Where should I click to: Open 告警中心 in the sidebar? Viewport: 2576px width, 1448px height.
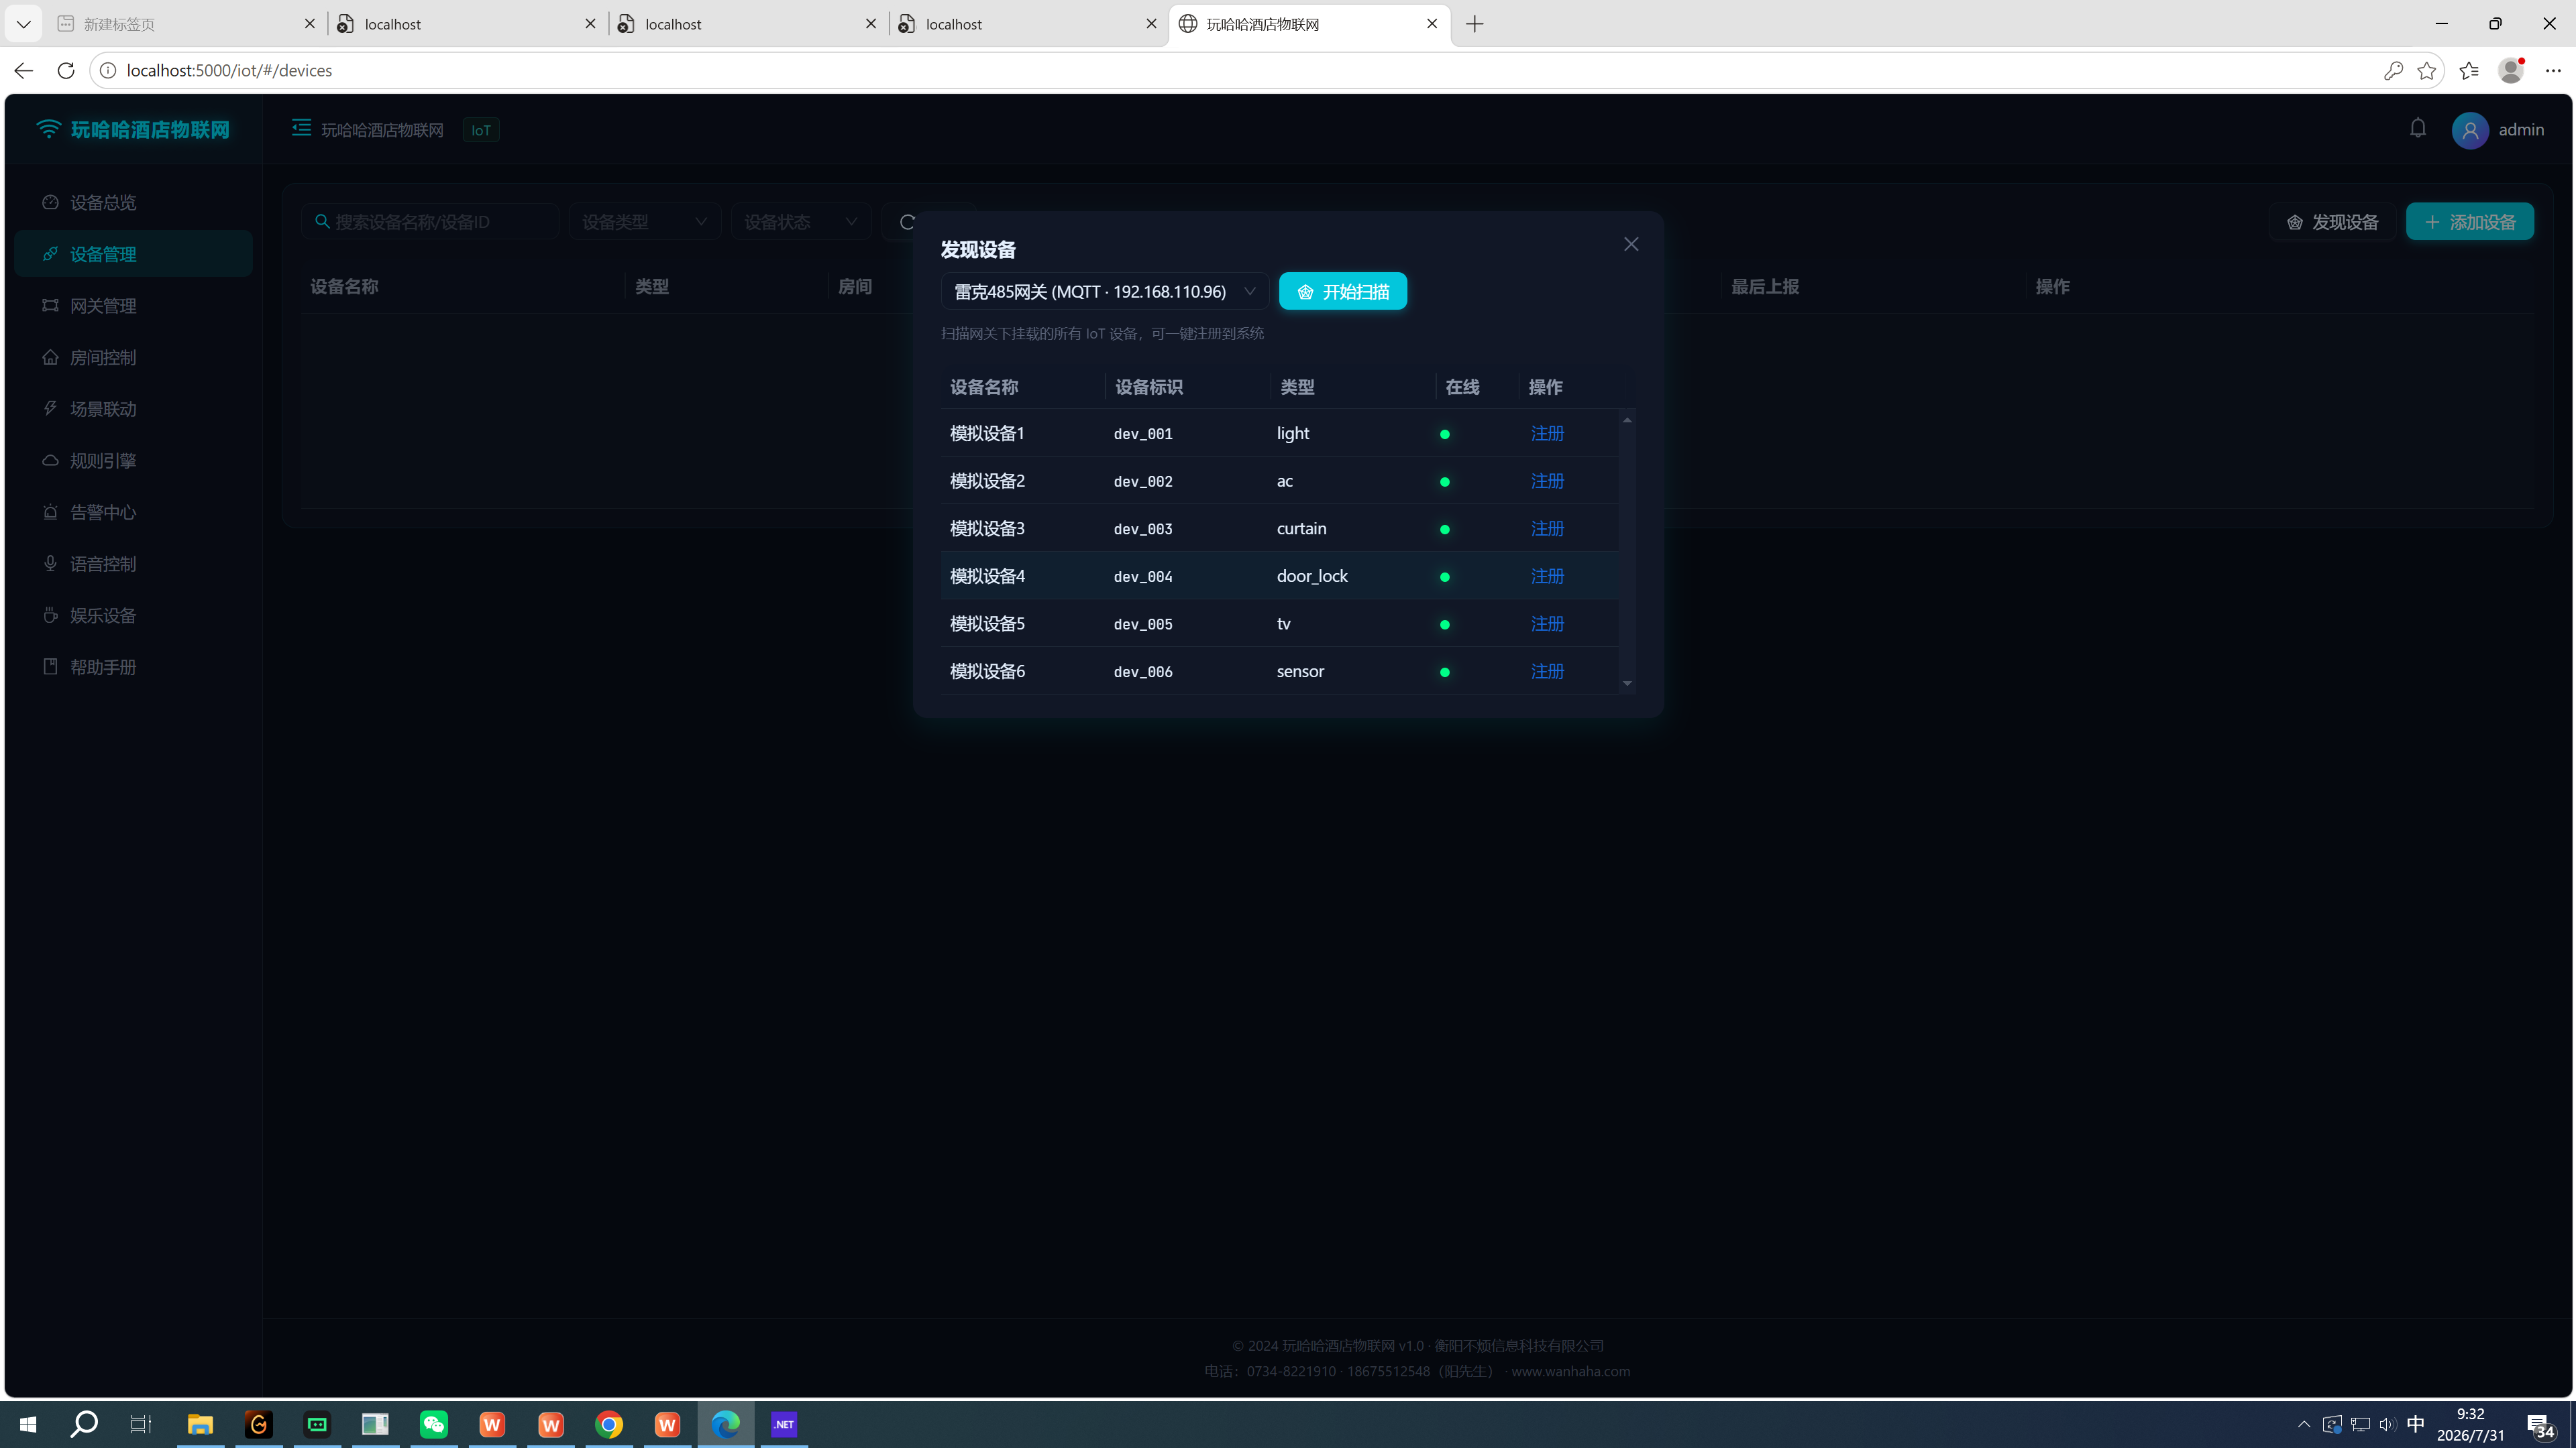pyautogui.click(x=134, y=513)
